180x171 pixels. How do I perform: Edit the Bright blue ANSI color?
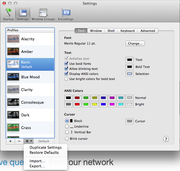click(103, 104)
